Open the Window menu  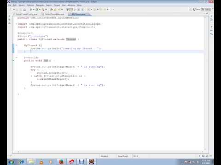71,5
